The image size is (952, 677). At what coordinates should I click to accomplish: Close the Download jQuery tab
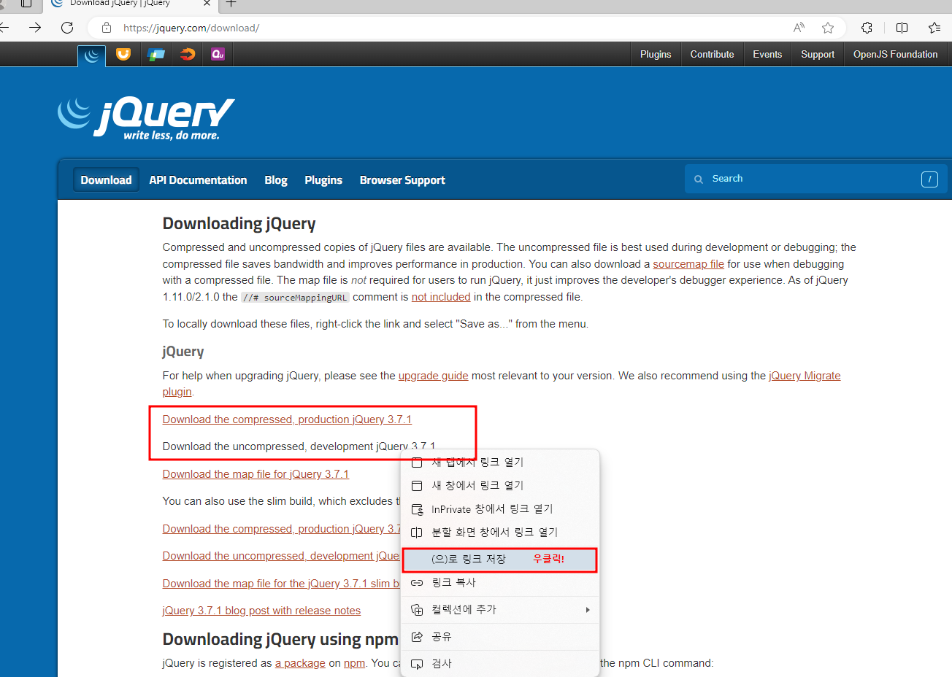[x=207, y=4]
